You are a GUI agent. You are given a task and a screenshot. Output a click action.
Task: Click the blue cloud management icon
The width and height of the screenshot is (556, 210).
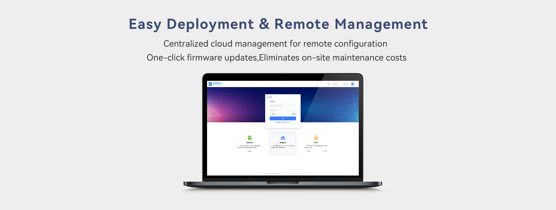click(x=283, y=138)
